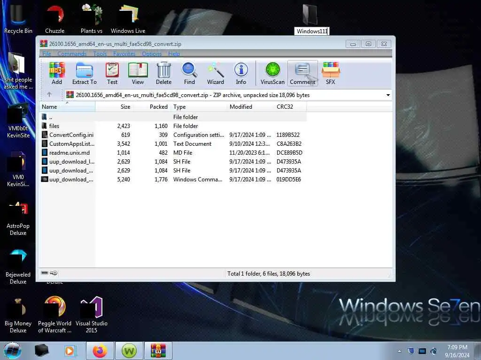Select the Visual Studio 2015 desktop icon
This screenshot has width=481, height=360.
point(92,315)
